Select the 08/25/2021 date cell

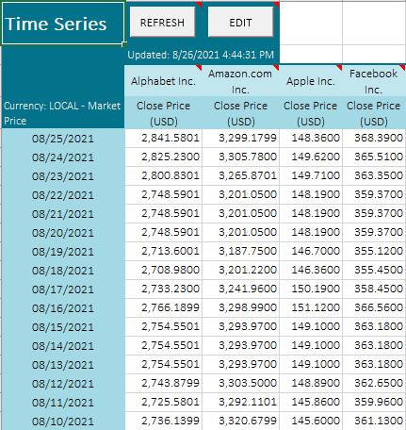click(63, 139)
